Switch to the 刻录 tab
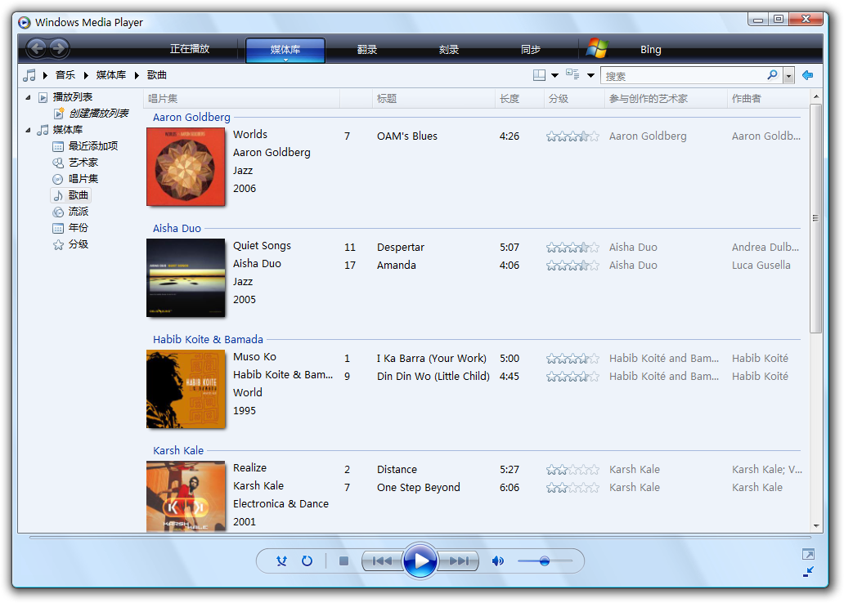 (x=449, y=50)
